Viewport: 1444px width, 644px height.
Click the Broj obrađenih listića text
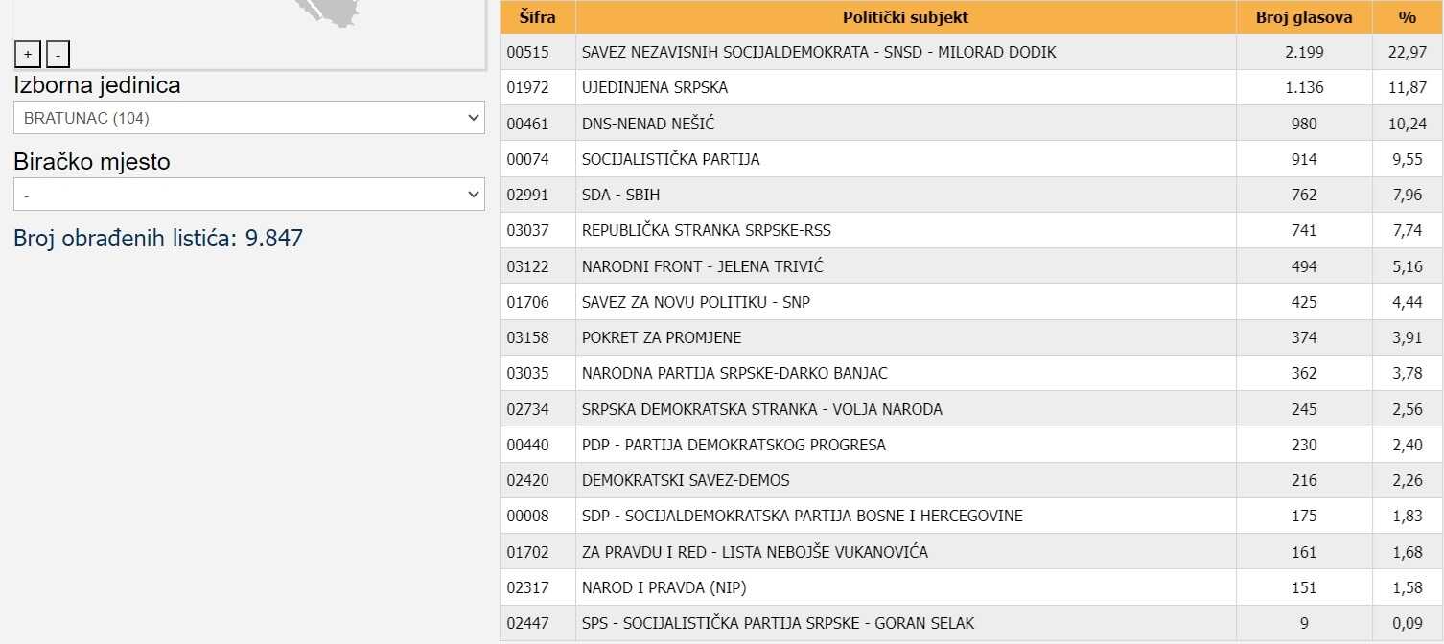158,238
